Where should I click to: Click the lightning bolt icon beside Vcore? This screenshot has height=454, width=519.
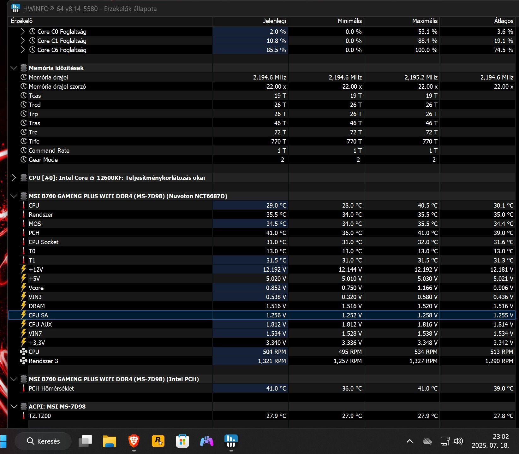pyautogui.click(x=23, y=287)
